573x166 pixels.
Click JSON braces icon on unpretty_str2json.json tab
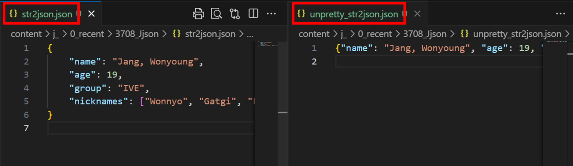click(301, 14)
